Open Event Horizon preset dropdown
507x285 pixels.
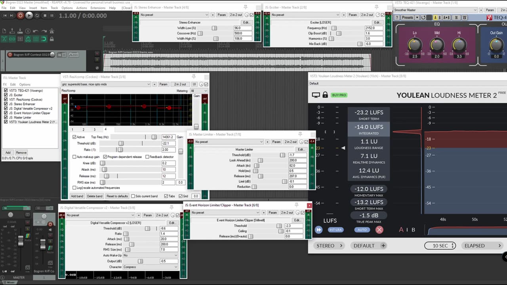pos(225,213)
